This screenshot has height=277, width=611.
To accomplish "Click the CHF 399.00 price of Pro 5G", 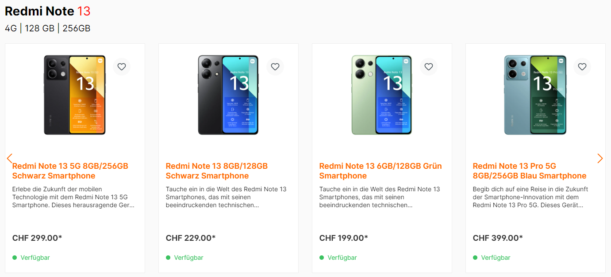I will click(x=498, y=238).
